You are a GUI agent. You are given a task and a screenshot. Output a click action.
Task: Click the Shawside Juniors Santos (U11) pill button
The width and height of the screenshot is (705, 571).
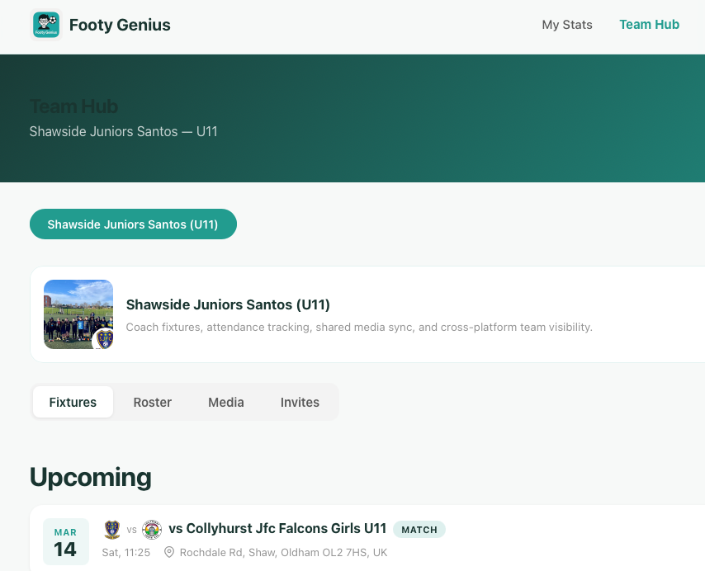(x=133, y=224)
